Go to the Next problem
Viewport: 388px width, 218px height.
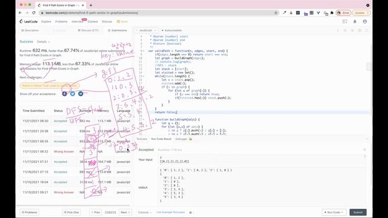click(125, 213)
